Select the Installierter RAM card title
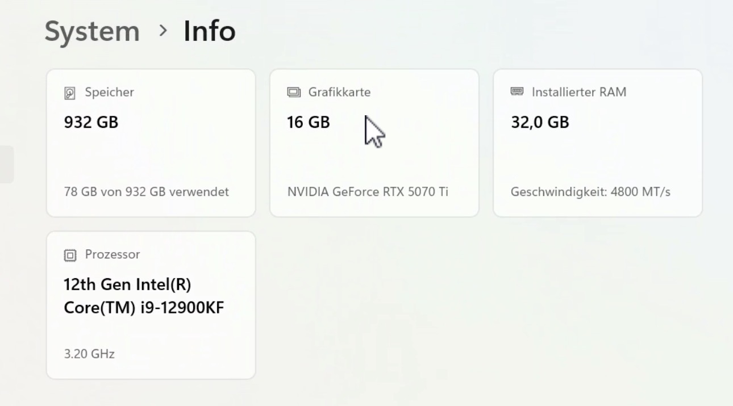The height and width of the screenshot is (406, 733). [x=578, y=92]
